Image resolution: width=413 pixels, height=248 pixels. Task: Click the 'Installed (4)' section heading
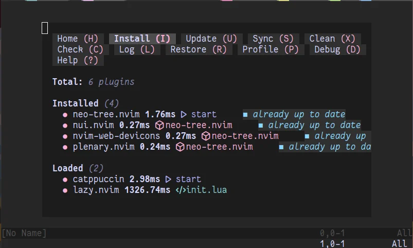(85, 103)
